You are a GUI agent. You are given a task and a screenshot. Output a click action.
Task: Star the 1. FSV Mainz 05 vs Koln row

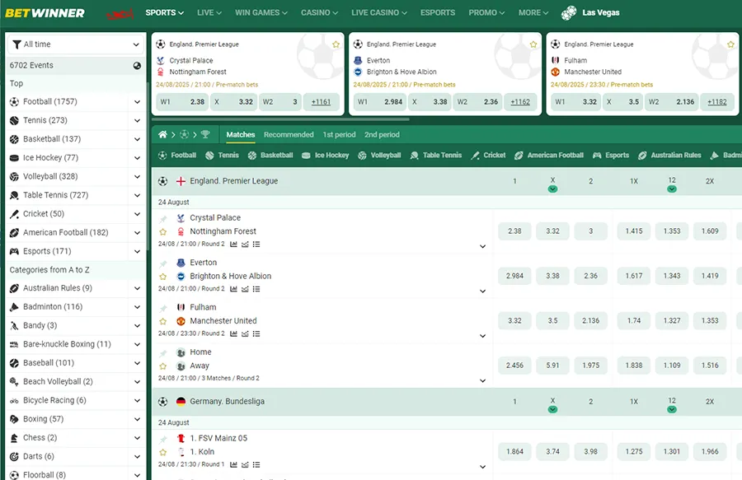click(x=162, y=452)
